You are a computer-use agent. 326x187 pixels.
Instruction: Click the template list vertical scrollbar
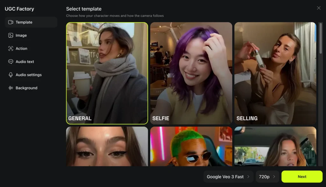click(x=320, y=38)
